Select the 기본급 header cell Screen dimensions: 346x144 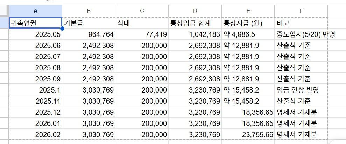point(89,23)
